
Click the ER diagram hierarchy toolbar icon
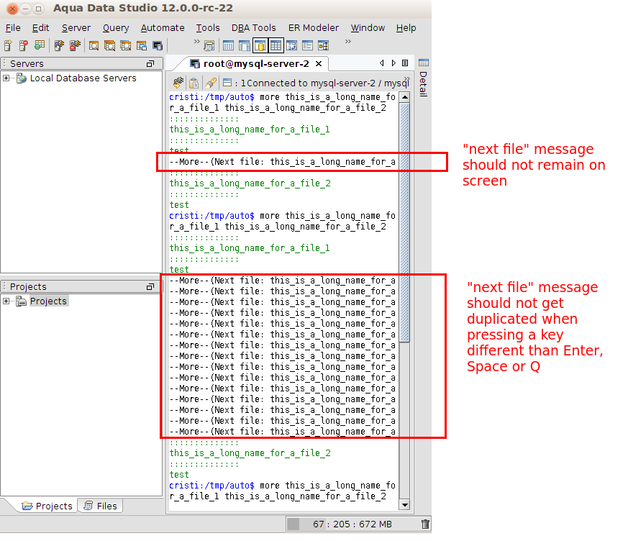point(323,45)
